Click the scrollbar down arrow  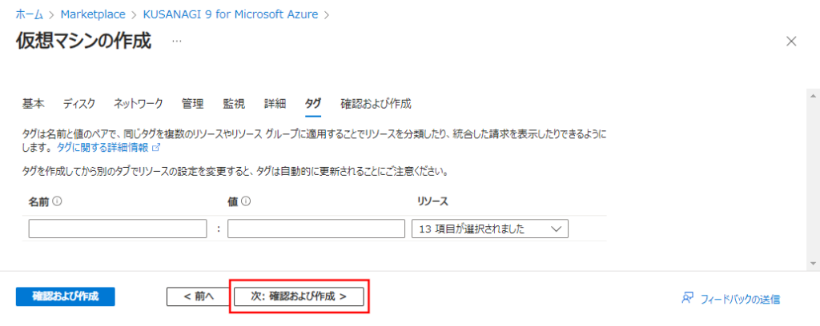[x=812, y=263]
